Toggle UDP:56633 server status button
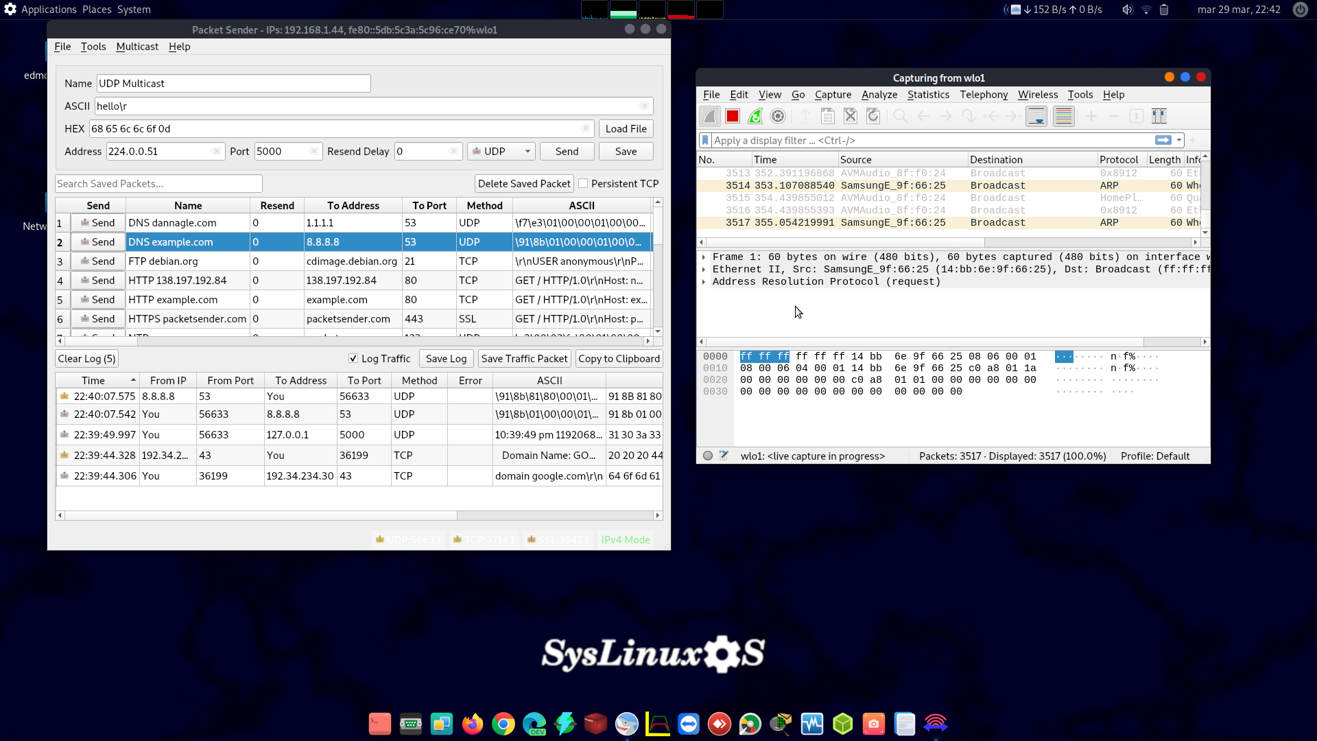Image resolution: width=1317 pixels, height=741 pixels. pos(407,540)
